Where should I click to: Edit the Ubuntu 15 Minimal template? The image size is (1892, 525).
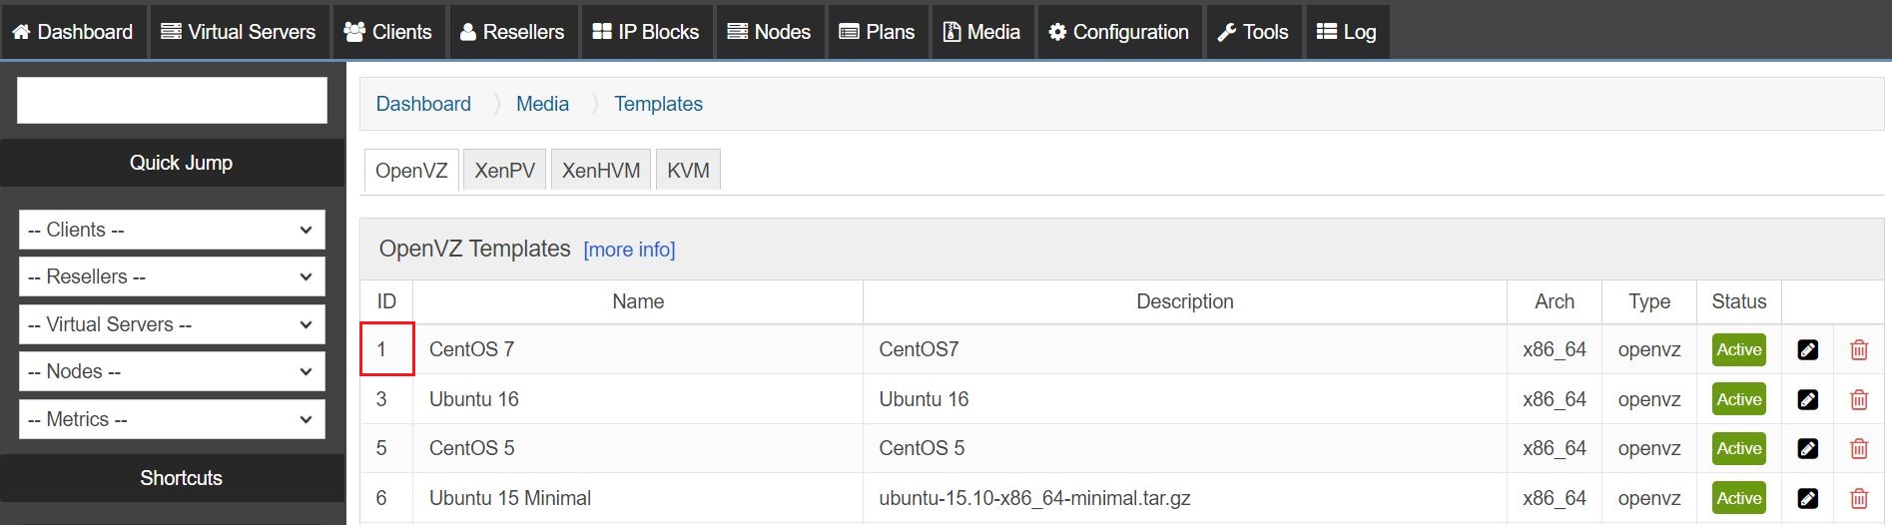pyautogui.click(x=1807, y=498)
